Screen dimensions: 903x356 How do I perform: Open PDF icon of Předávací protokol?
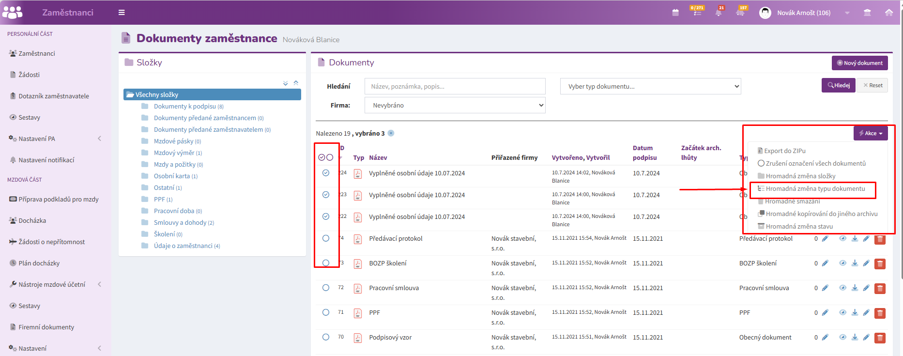pos(358,239)
